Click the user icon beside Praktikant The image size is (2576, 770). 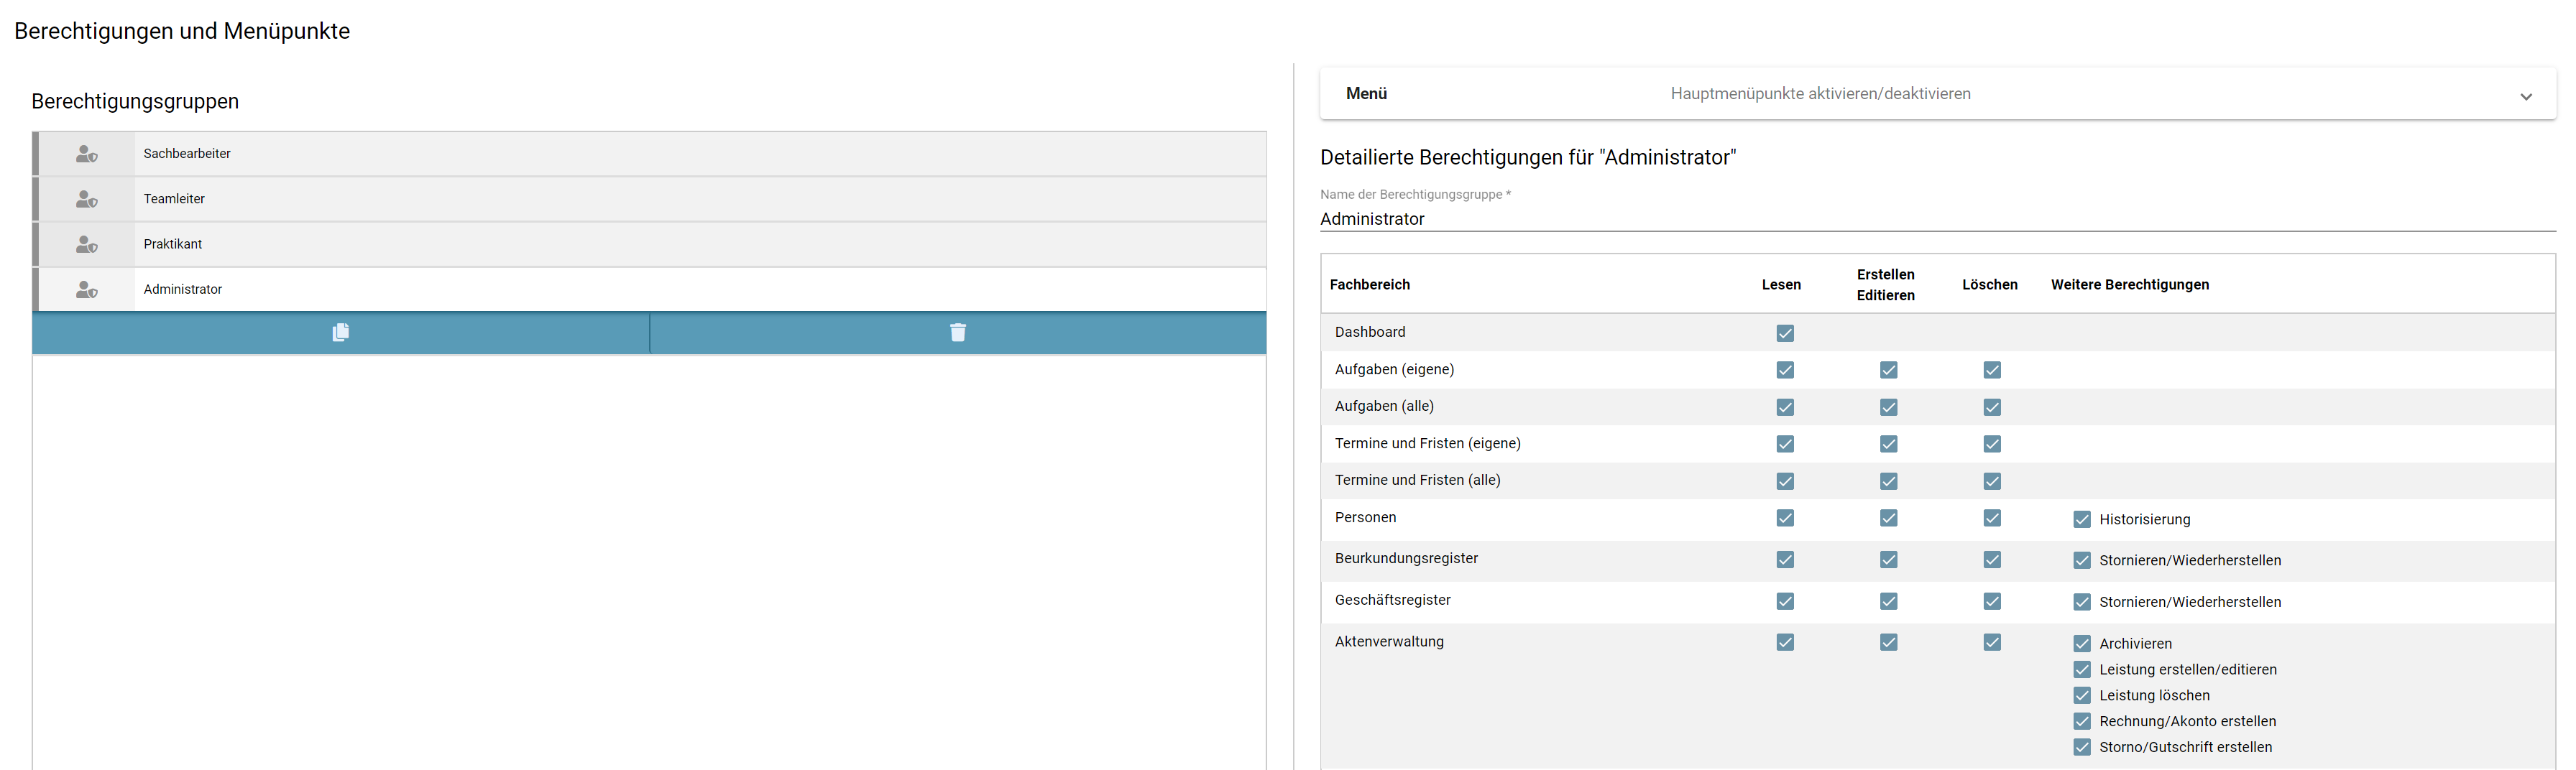[x=87, y=244]
